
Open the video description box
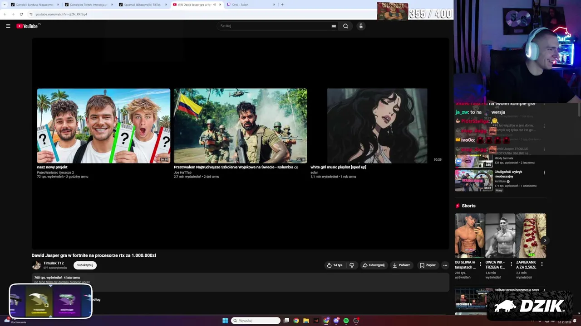pos(241,283)
